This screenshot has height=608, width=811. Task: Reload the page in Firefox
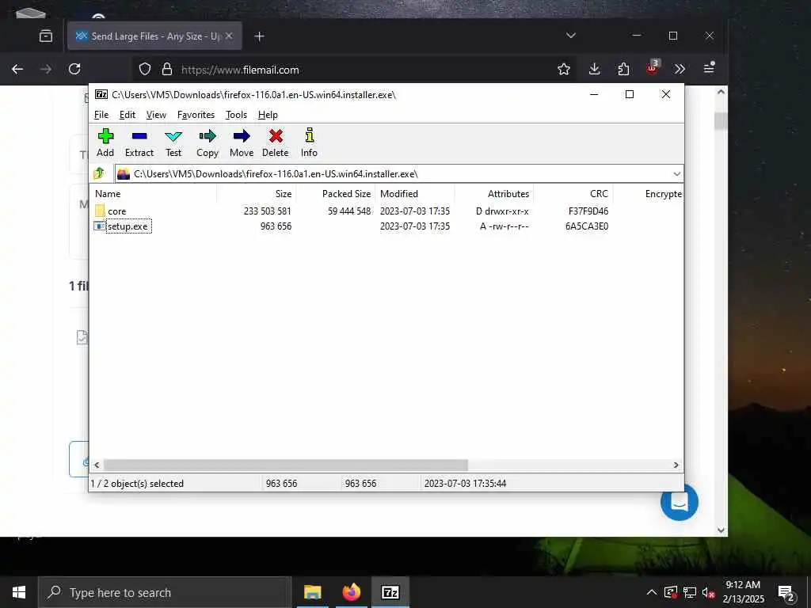point(74,69)
